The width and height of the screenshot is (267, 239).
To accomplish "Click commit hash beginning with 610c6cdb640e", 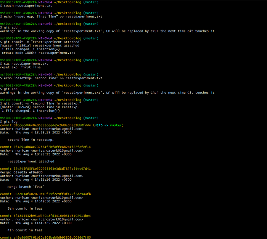I will [52, 125].
